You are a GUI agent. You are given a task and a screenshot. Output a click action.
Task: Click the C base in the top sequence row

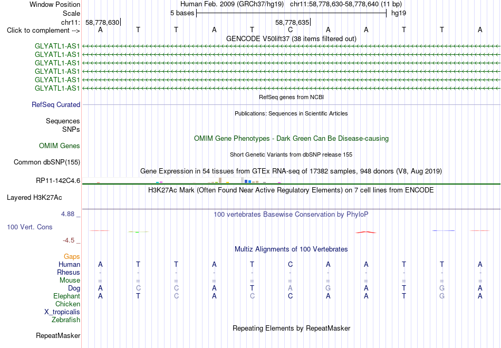click(290, 30)
